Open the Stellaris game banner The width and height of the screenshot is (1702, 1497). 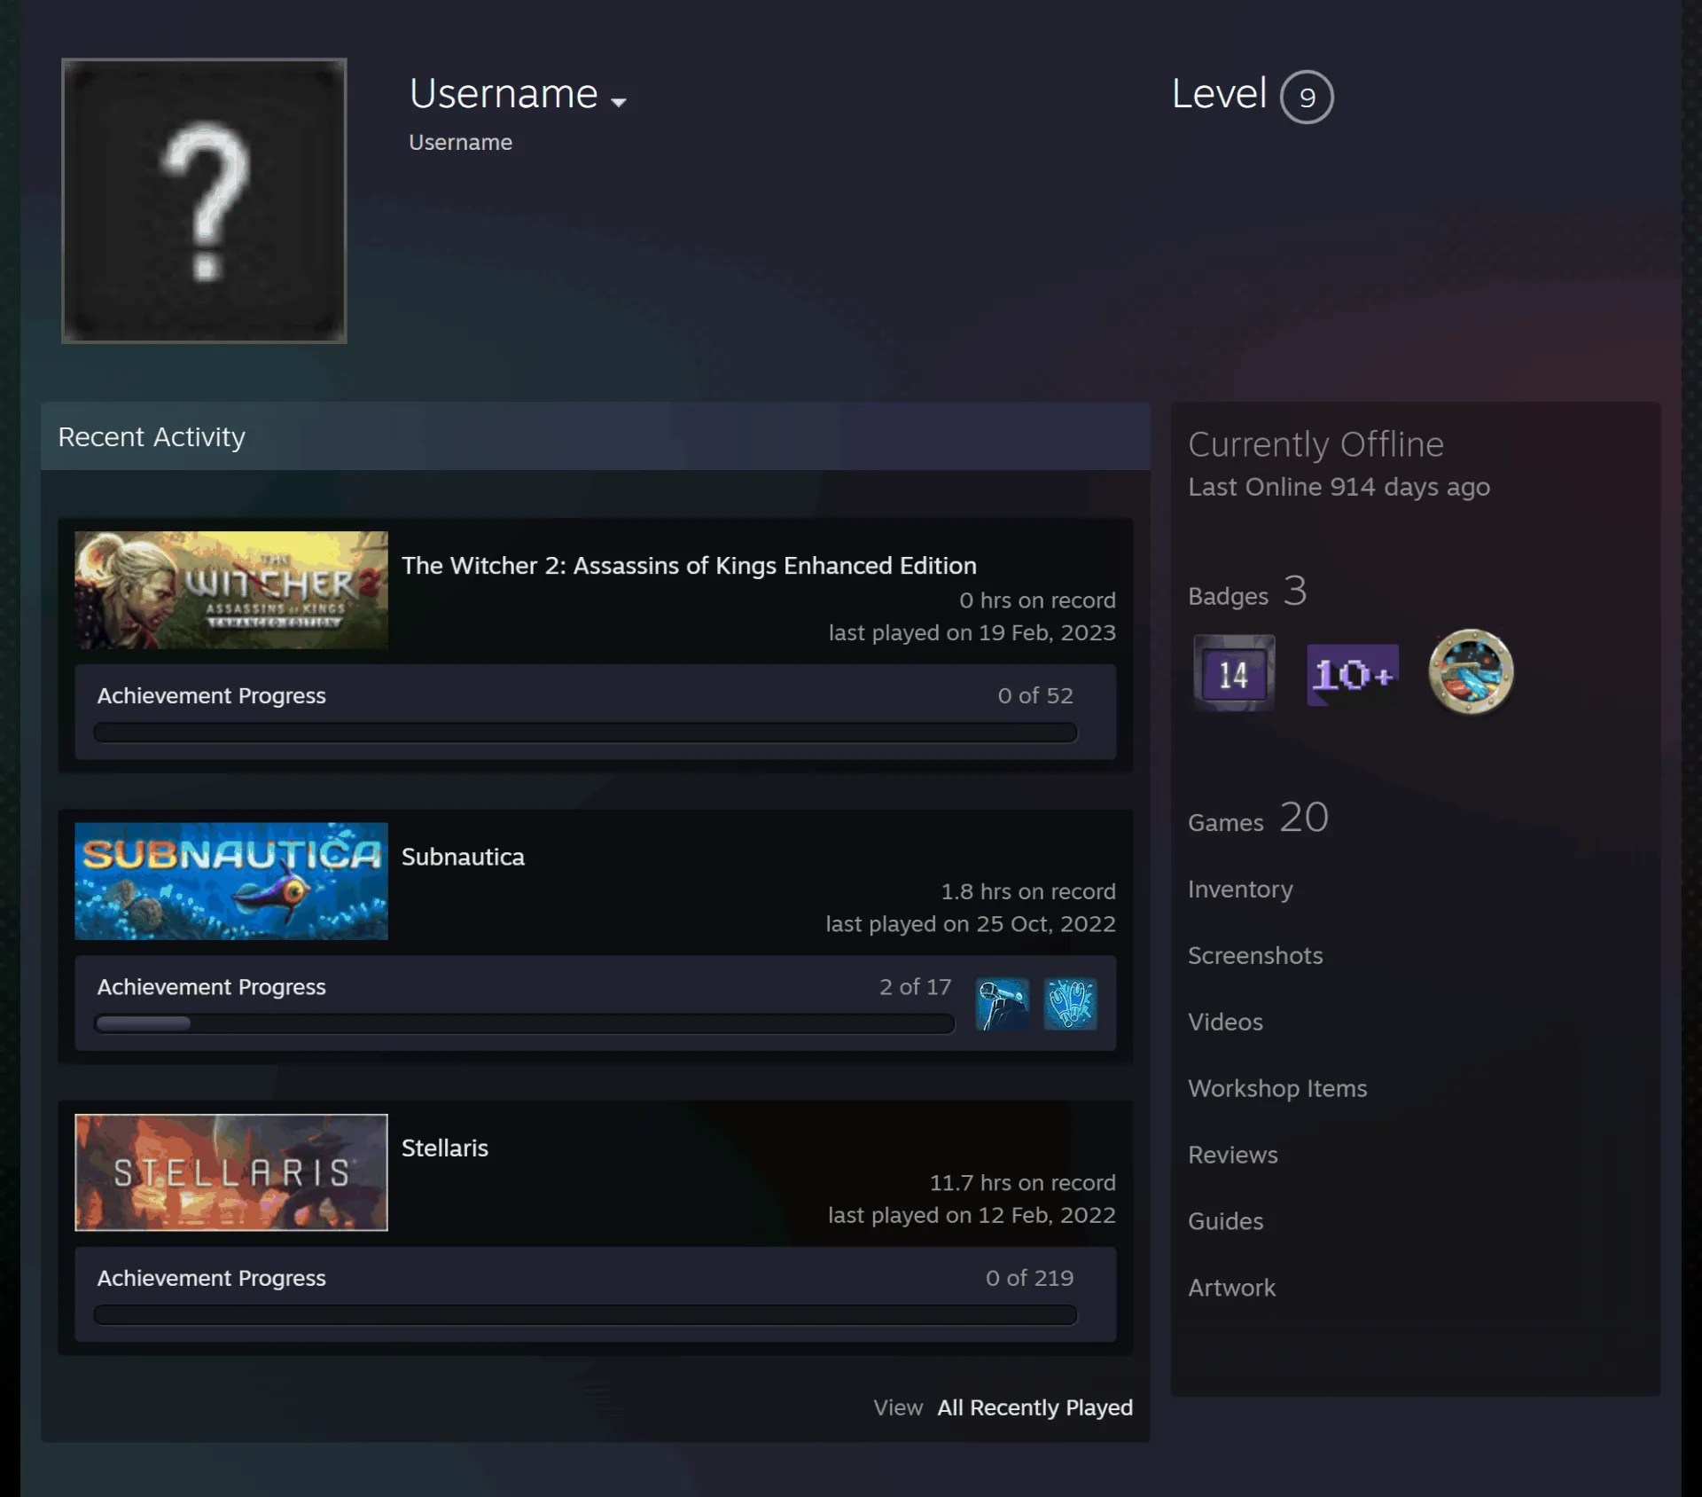(231, 1172)
